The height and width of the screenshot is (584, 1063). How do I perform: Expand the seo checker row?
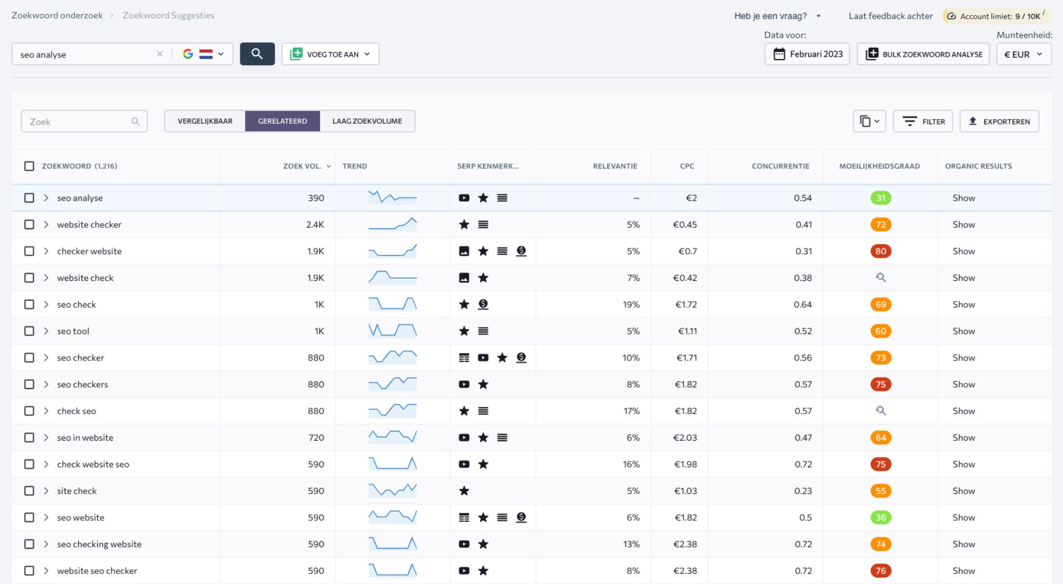click(x=46, y=358)
